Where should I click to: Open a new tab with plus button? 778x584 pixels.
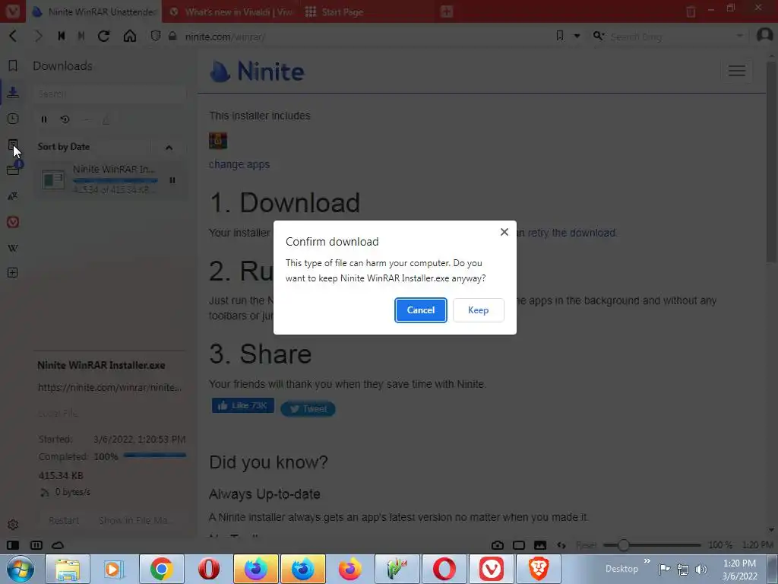[447, 12]
